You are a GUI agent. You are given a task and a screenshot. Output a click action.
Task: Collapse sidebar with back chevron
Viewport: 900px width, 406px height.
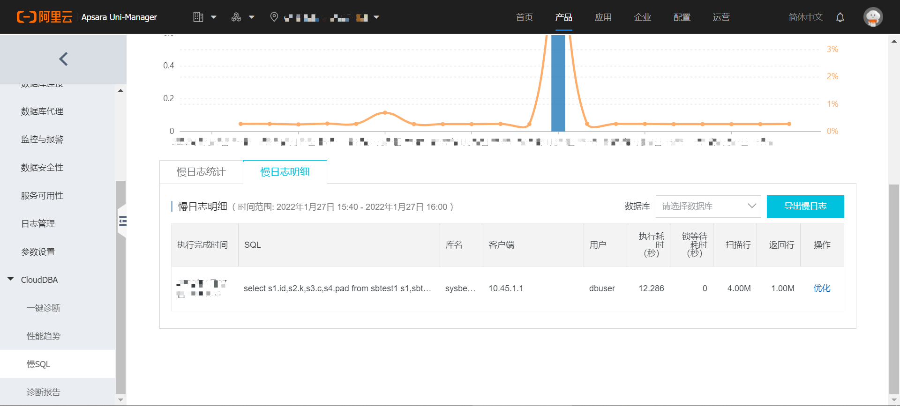pos(64,59)
